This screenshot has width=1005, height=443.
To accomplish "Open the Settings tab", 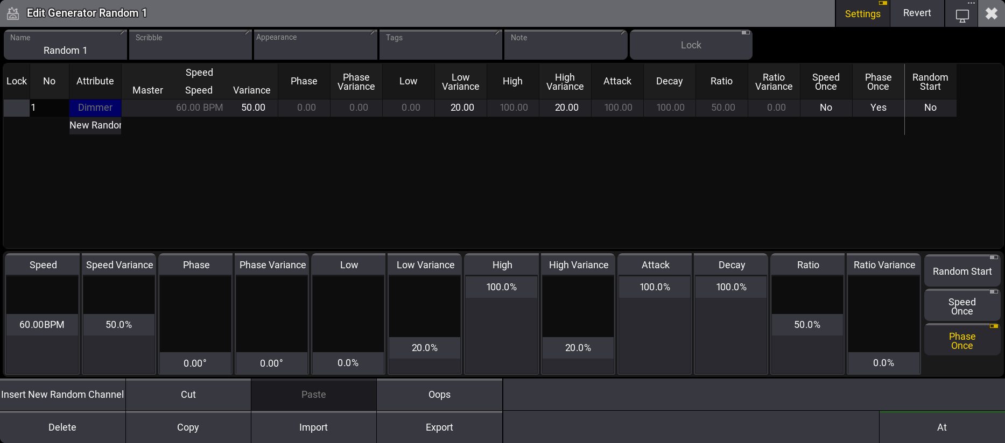I will (x=862, y=13).
